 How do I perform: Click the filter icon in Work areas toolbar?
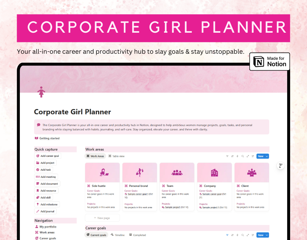click(x=227, y=156)
